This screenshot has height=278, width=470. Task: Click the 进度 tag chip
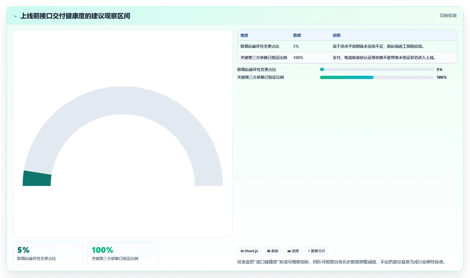[x=293, y=251]
